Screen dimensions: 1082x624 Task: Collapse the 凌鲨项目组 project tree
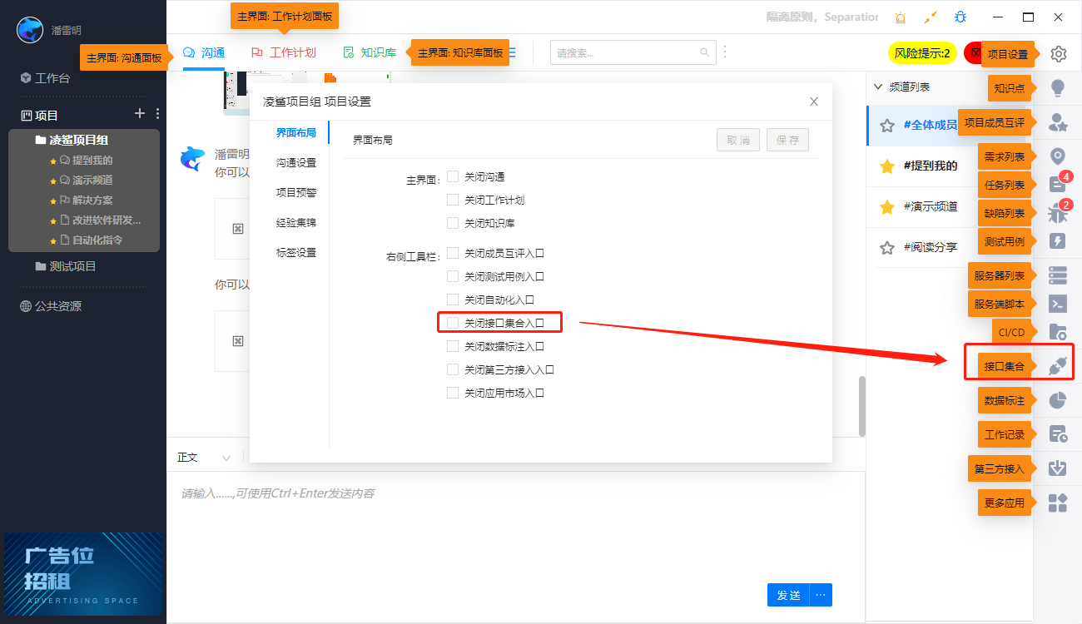pos(72,140)
